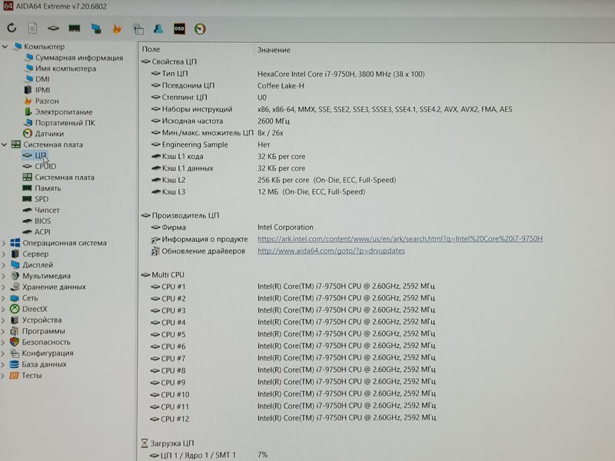The height and width of the screenshot is (461, 615).
Task: Expand the Операционная система node
Action: [x=4, y=243]
